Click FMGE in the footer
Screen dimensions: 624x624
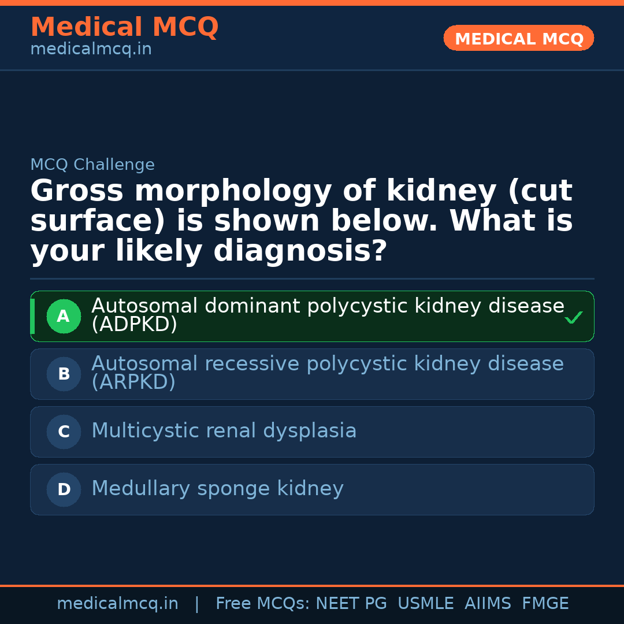point(545,604)
